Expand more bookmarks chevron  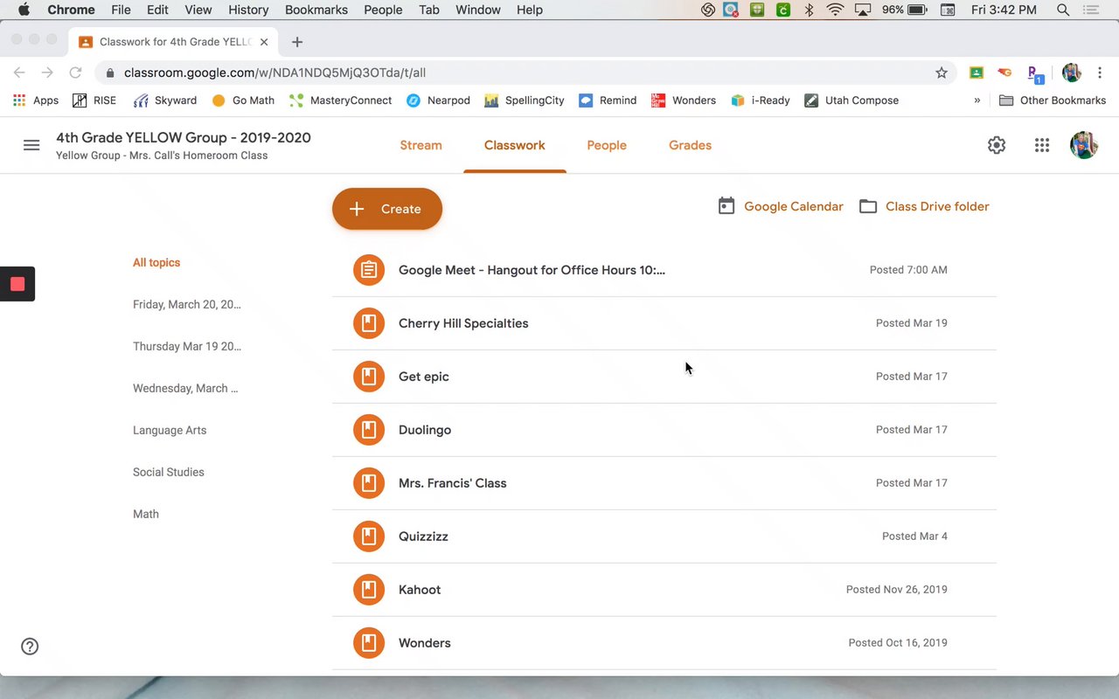click(977, 100)
